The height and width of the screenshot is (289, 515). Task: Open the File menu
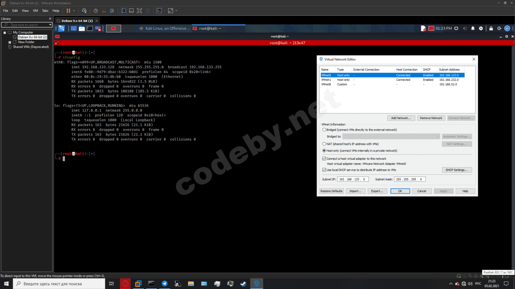[5, 11]
